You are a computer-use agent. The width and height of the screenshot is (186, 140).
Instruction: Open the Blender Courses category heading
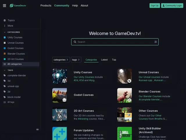coord(150,92)
